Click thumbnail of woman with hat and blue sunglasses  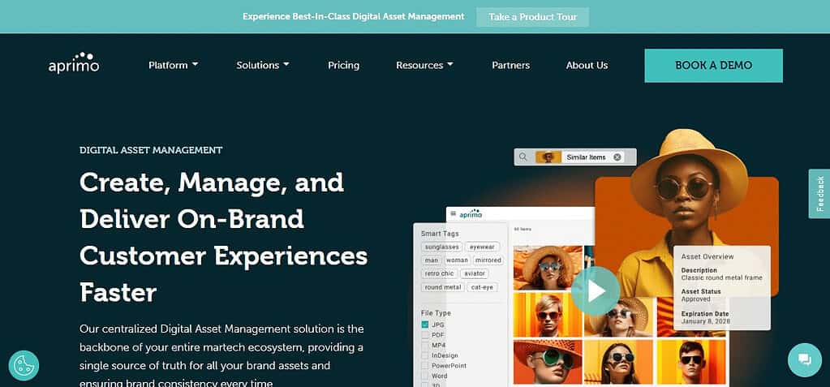coord(548,268)
